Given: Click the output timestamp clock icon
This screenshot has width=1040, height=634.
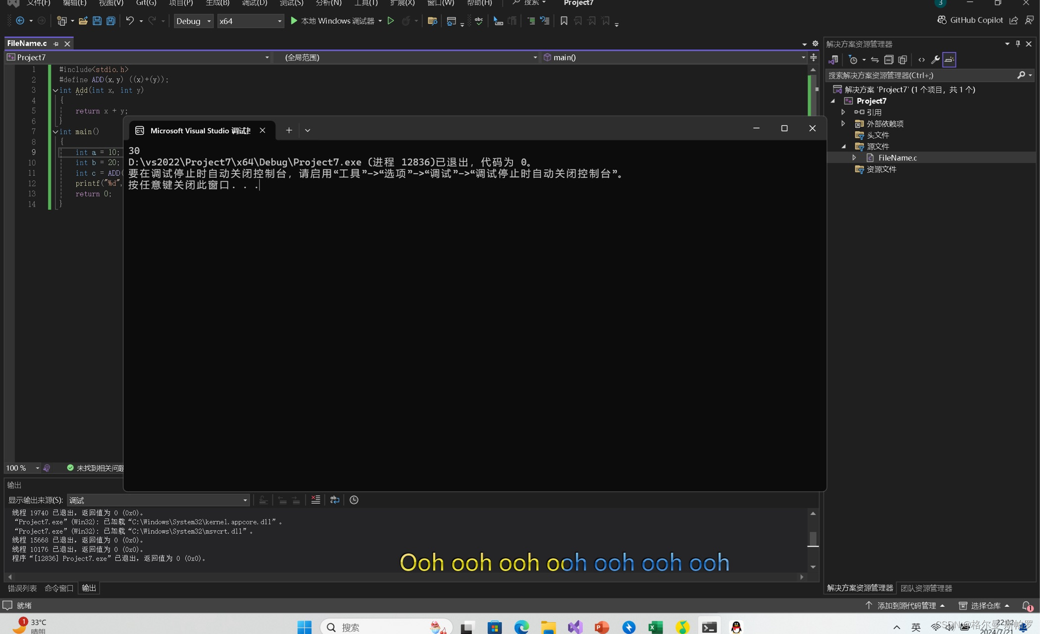Looking at the screenshot, I should pos(354,500).
